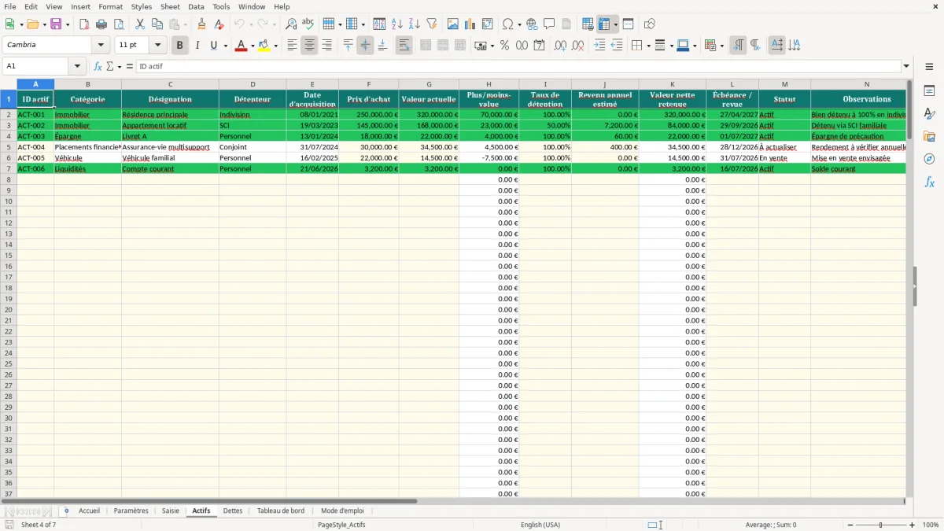Toggle Center Vertically alignment
944x531 pixels.
365,46
